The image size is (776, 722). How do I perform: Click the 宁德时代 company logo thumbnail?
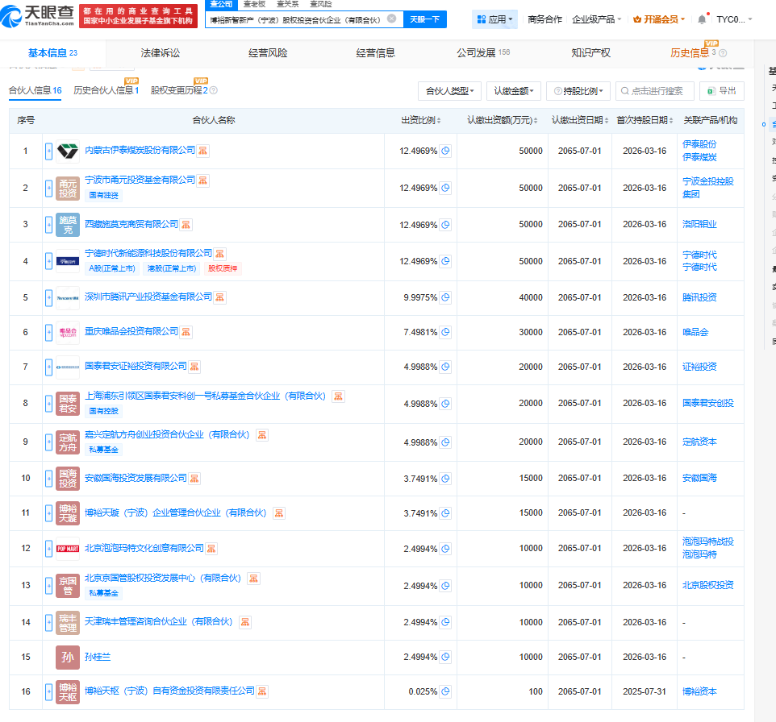click(x=68, y=261)
